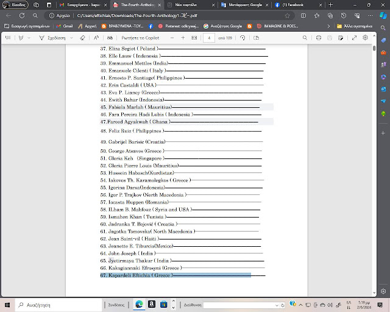The width and height of the screenshot is (390, 312).
Task: Open the Μετάφραση Google tab
Action: pos(245,5)
